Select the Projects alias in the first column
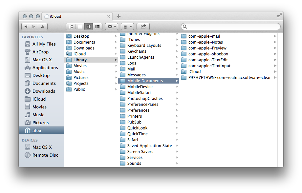The height and width of the screenshot is (193, 302). (x=91, y=84)
